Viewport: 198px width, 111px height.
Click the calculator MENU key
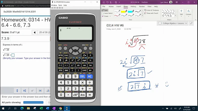pos(85,48)
